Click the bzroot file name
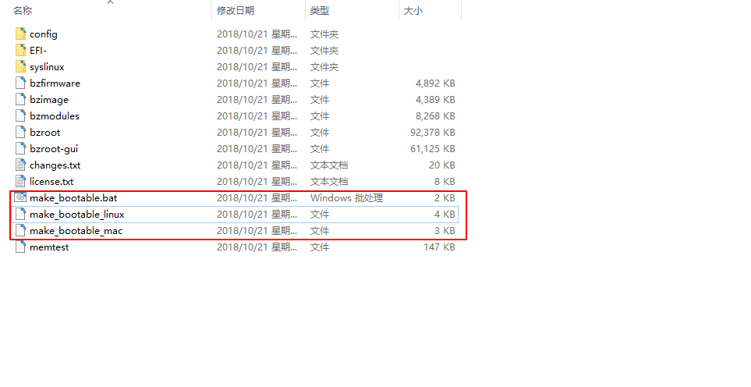Image resolution: width=751 pixels, height=387 pixels. pyautogui.click(x=44, y=133)
